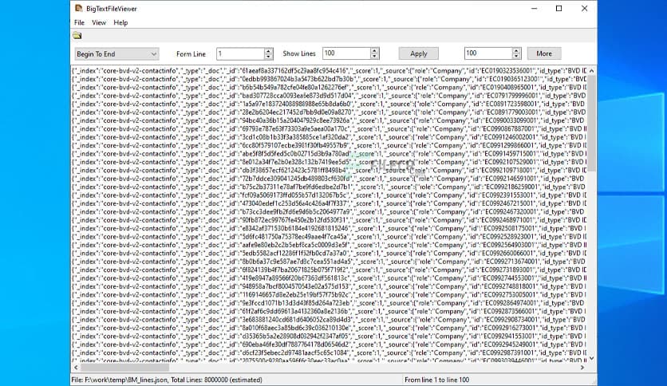Click the line containing id EC0992391553001
Screen dimensions: 667x386
[x=330, y=195]
